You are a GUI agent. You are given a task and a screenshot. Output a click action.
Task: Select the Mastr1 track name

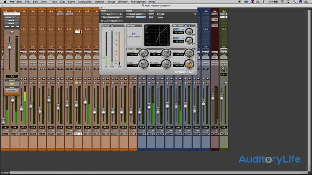coord(214,134)
